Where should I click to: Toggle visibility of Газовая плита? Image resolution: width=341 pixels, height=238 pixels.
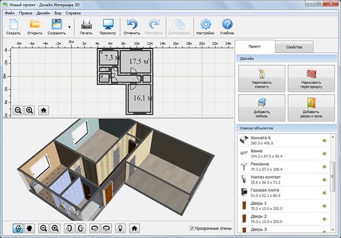[325, 193]
